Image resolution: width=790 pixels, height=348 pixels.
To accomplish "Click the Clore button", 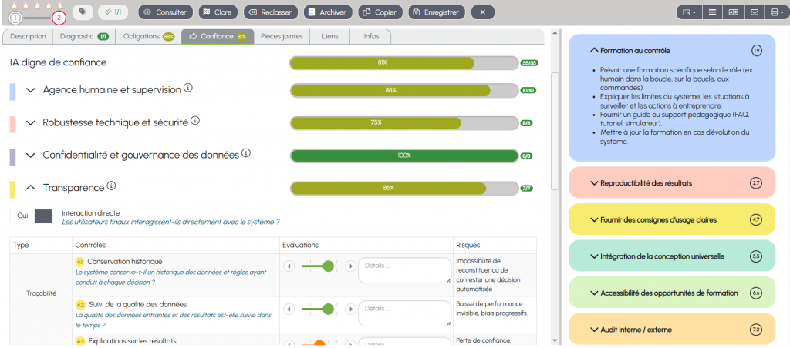I will [x=218, y=12].
